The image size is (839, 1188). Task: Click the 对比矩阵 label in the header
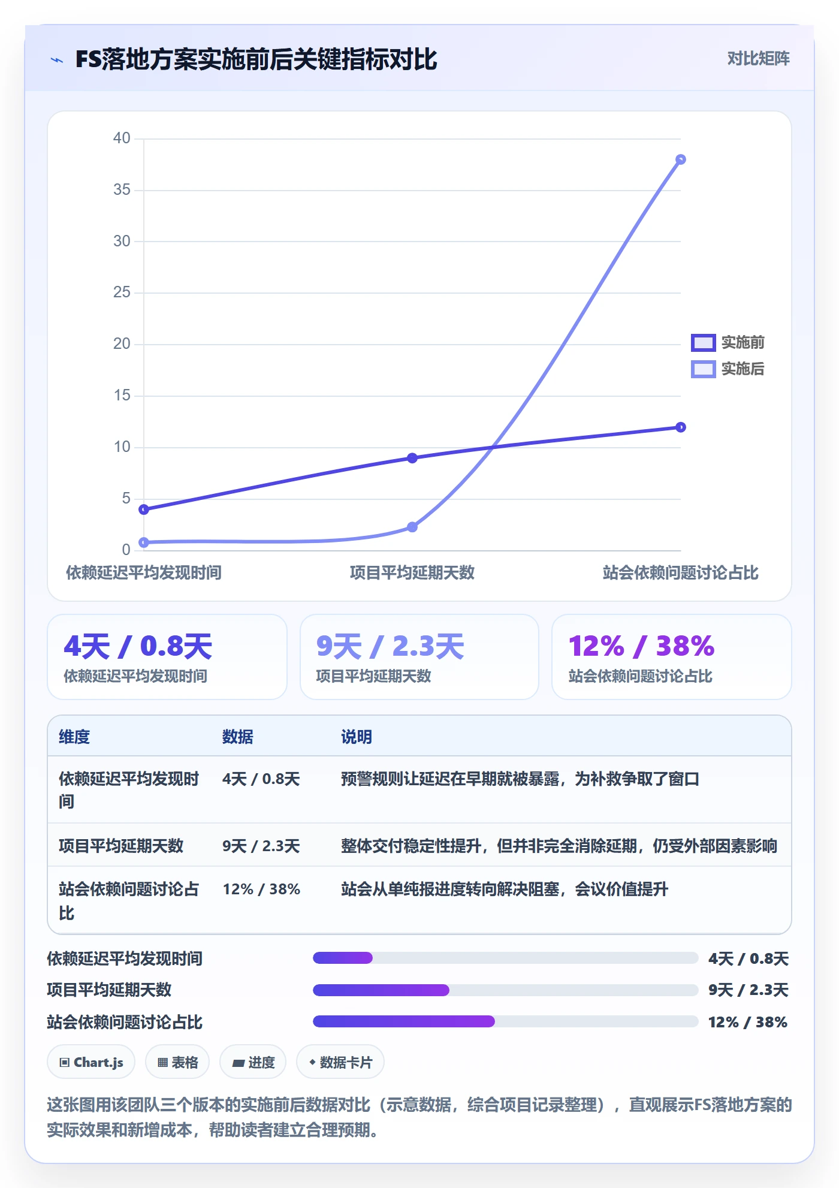[x=758, y=59]
